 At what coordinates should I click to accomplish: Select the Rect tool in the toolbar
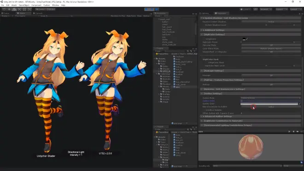tap(24, 9)
